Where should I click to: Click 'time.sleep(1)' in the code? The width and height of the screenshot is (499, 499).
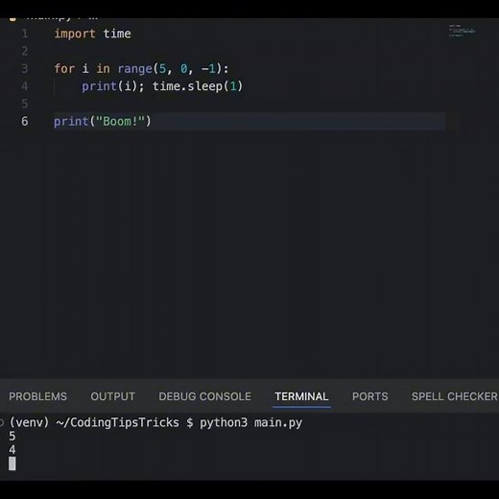[198, 86]
